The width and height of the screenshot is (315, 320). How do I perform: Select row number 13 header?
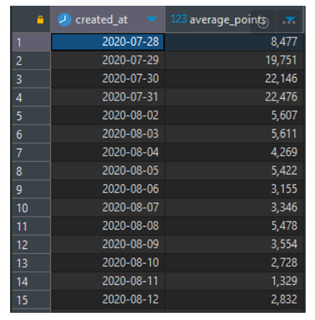click(32, 263)
